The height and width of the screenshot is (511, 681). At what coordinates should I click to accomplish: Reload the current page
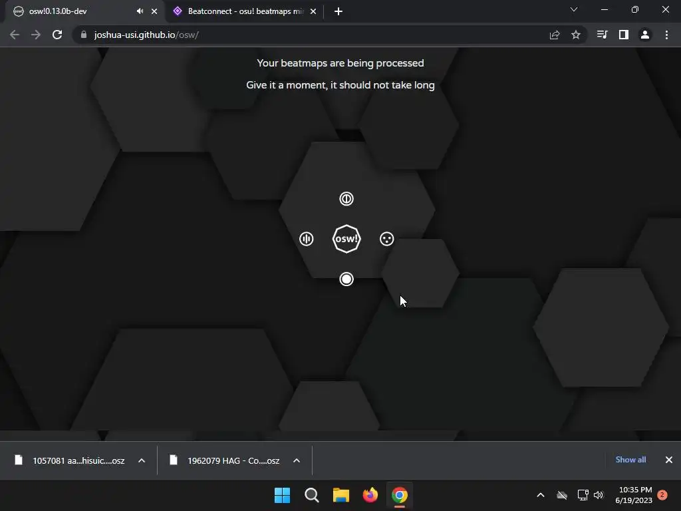click(57, 35)
